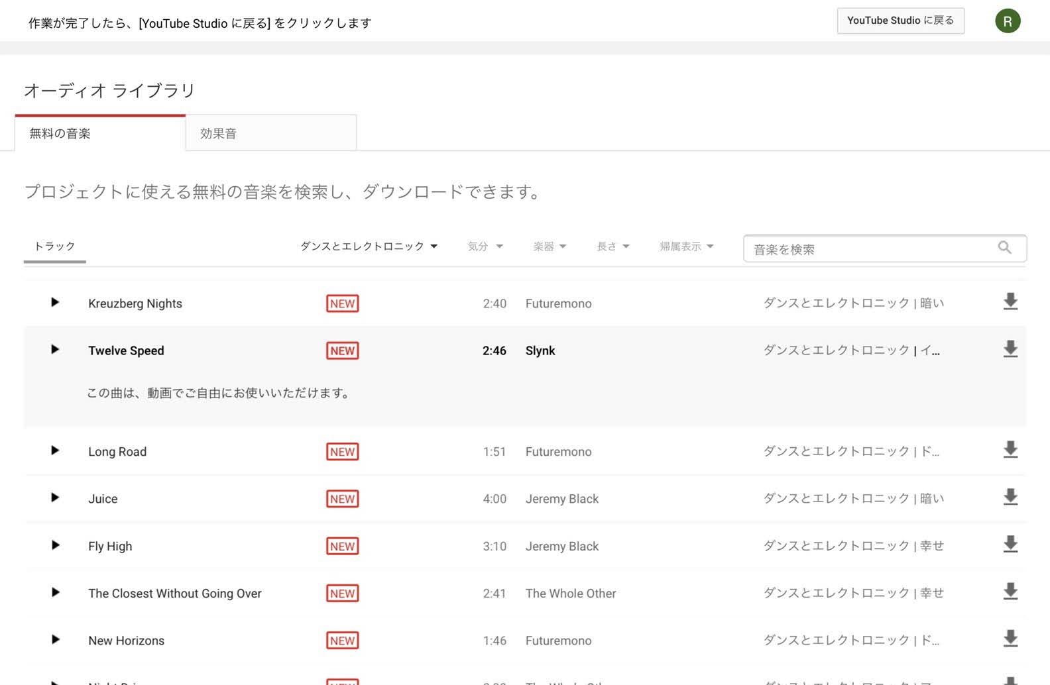
Task: Open the 帰属表示 attribution filter
Action: coord(686,246)
